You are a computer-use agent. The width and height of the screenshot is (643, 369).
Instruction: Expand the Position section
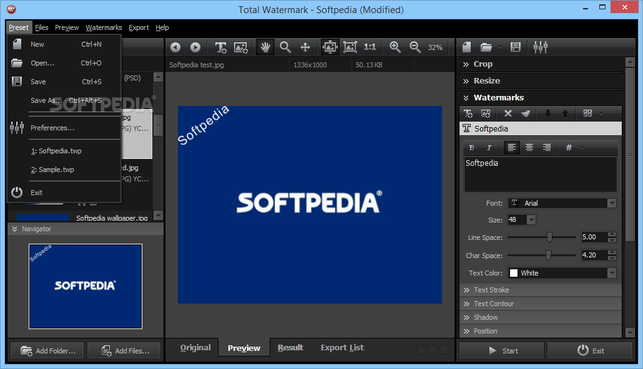click(x=541, y=331)
